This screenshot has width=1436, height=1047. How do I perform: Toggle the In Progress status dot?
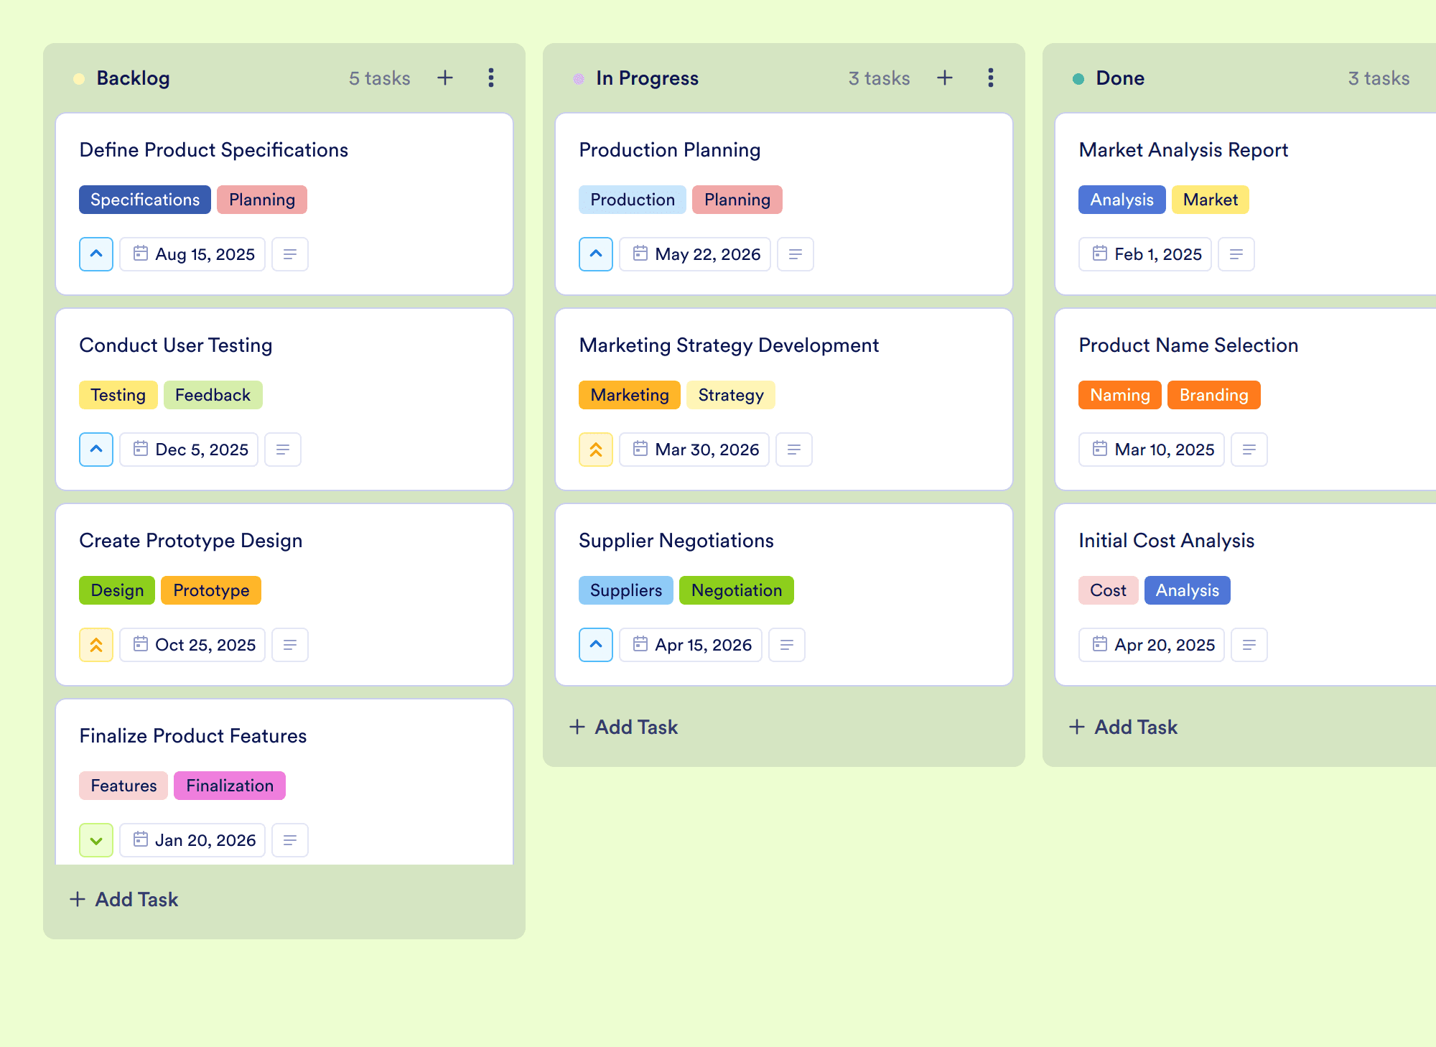[x=579, y=79]
